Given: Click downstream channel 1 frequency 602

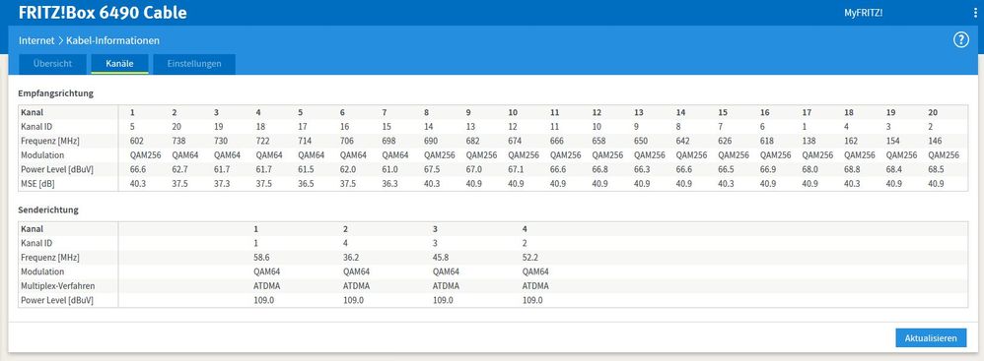Looking at the screenshot, I should [136, 140].
